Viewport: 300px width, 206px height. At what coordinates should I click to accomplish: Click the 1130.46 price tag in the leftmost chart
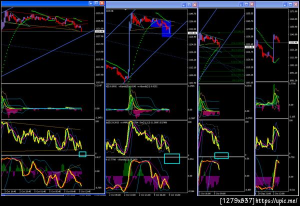99,31
